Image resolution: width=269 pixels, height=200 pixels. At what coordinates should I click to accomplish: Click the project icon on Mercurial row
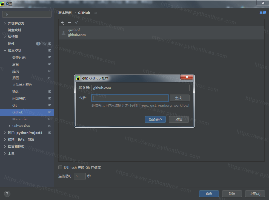tap(50, 119)
